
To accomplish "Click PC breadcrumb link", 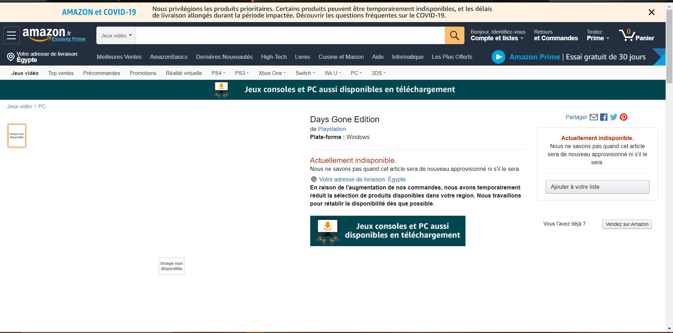I will pyautogui.click(x=42, y=106).
